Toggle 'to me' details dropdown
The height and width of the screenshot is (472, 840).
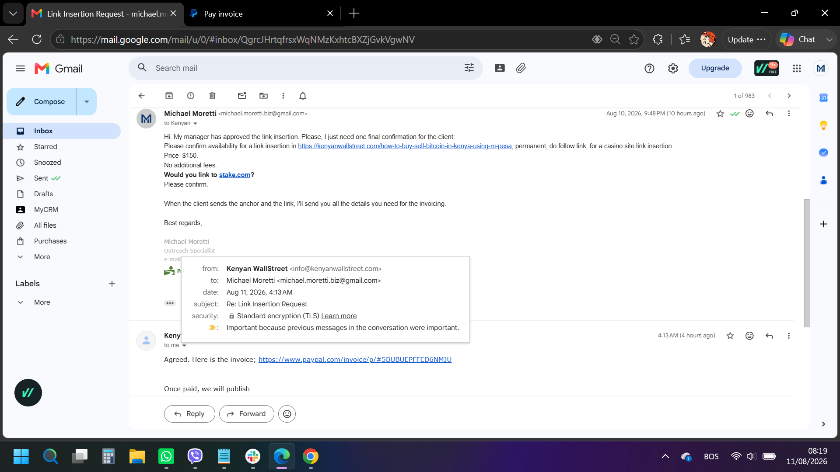pyautogui.click(x=184, y=345)
